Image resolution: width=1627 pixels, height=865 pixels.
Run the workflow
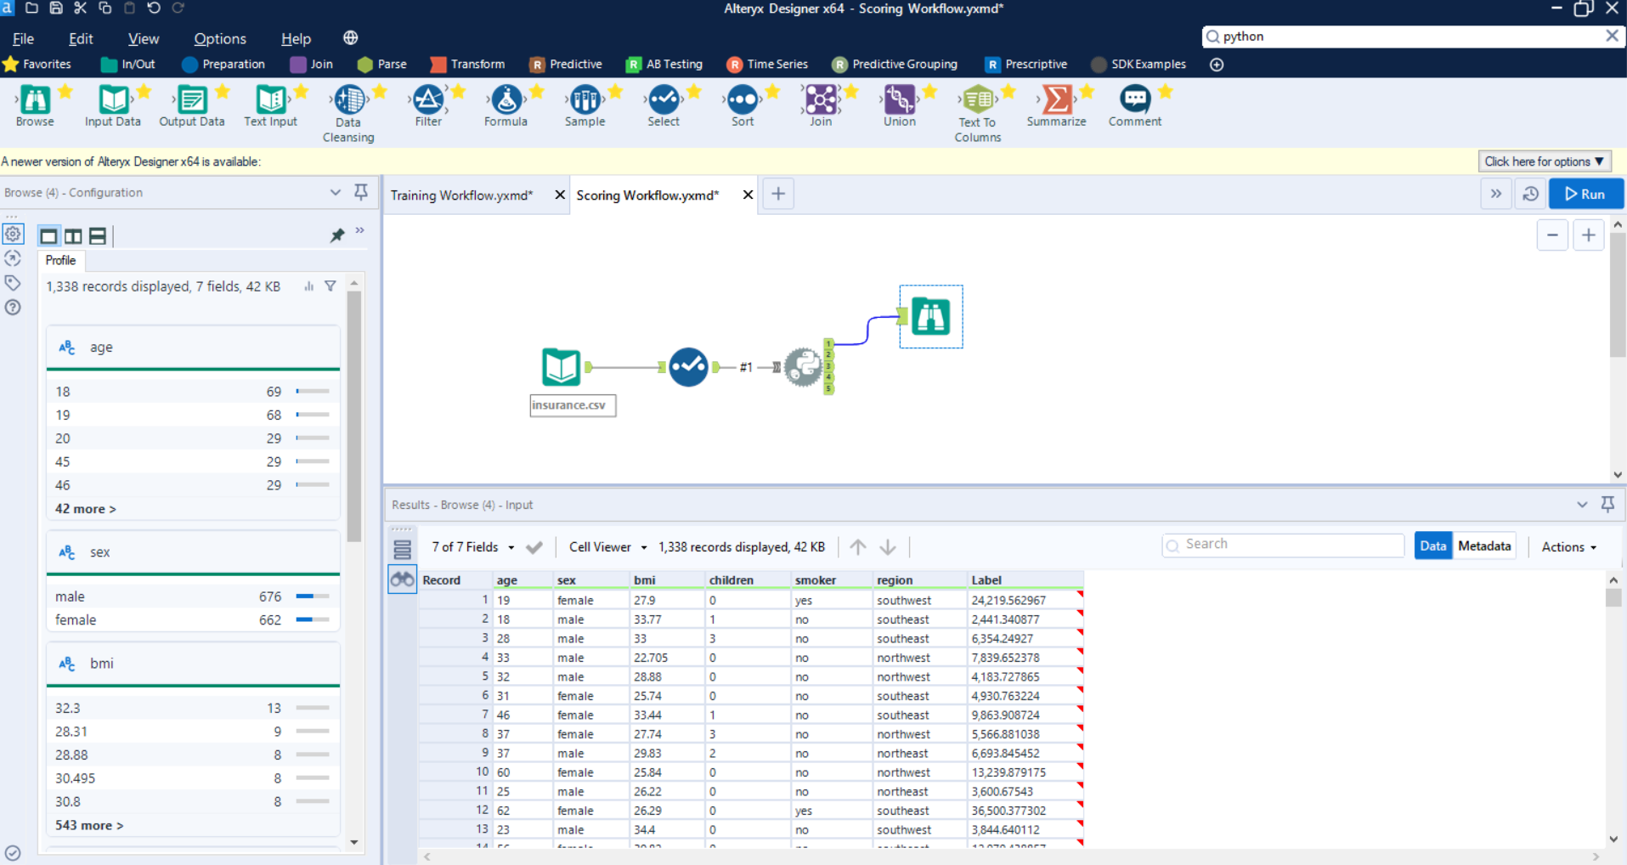coord(1585,195)
